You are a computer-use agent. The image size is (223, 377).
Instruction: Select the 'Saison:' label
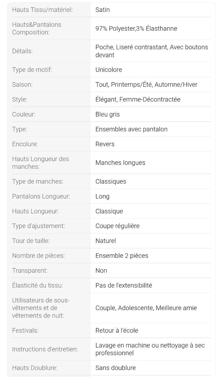(22, 85)
